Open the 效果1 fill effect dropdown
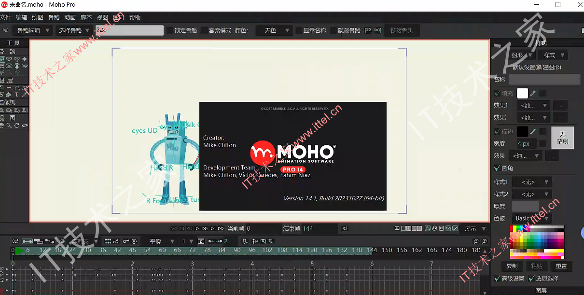The image size is (584, 295). point(533,105)
